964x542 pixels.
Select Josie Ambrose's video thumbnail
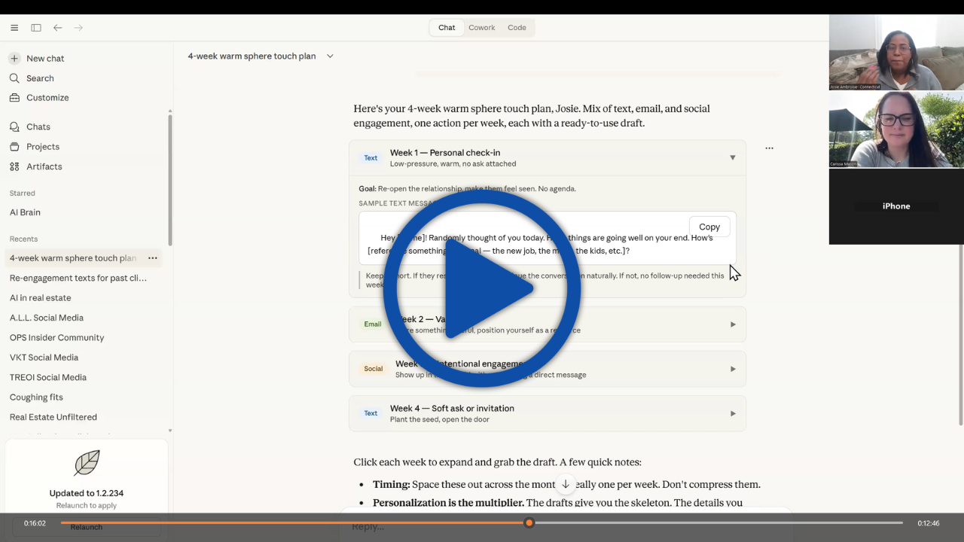click(896, 53)
